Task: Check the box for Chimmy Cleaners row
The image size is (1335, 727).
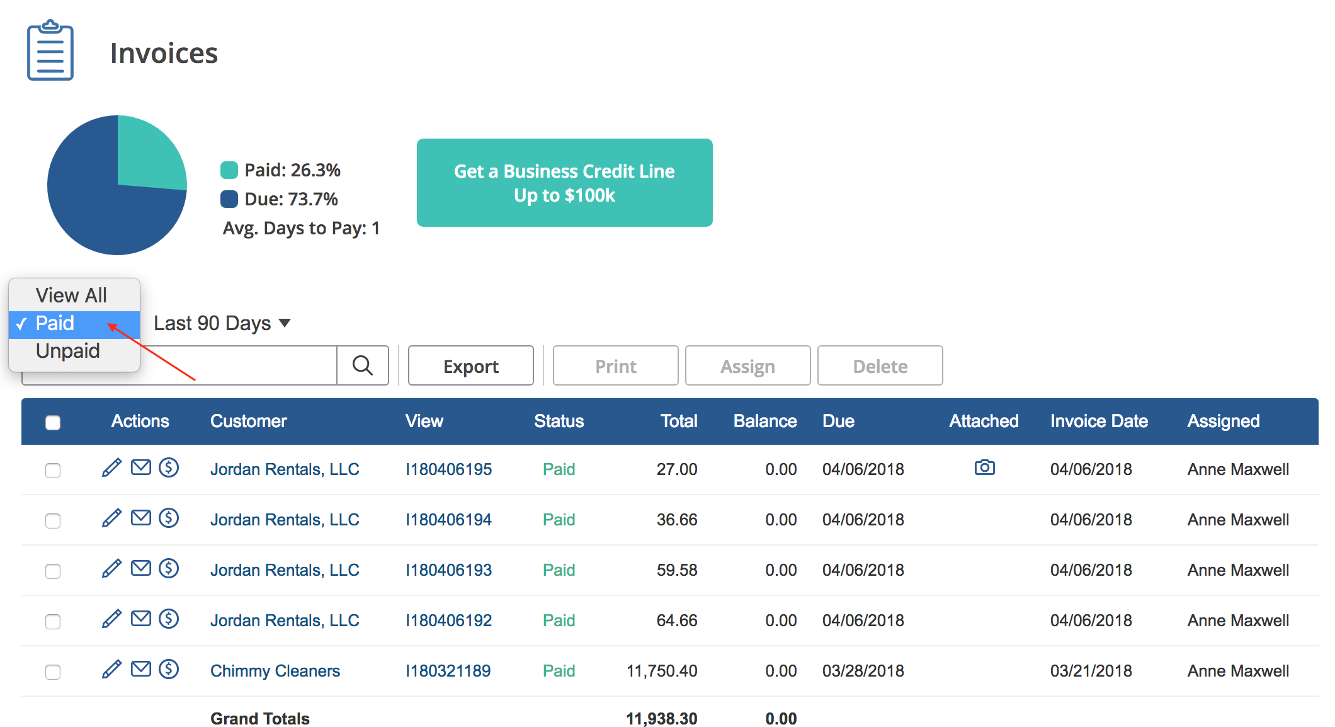Action: click(53, 672)
